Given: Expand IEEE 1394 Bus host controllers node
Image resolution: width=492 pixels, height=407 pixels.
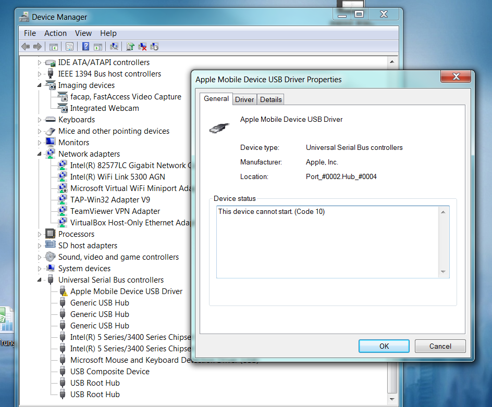Looking at the screenshot, I should pyautogui.click(x=39, y=74).
